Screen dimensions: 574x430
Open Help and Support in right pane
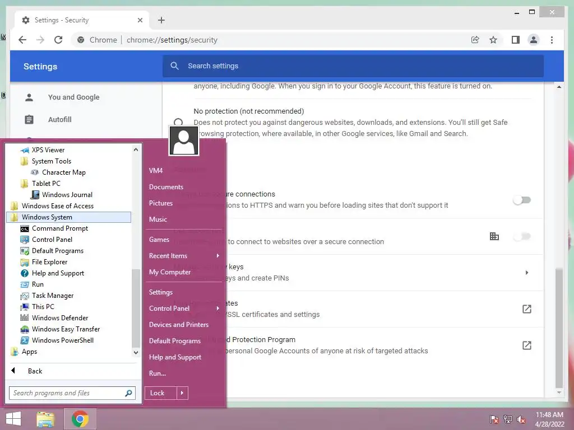click(175, 357)
